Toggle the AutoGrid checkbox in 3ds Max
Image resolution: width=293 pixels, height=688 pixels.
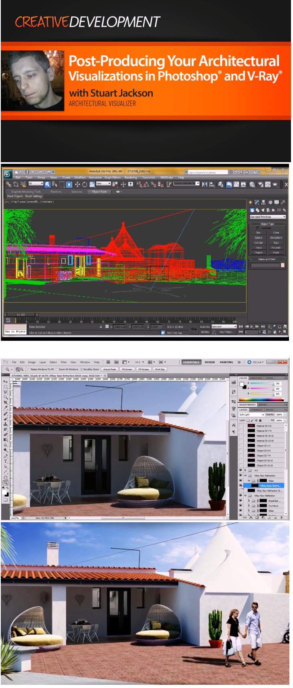(x=258, y=228)
